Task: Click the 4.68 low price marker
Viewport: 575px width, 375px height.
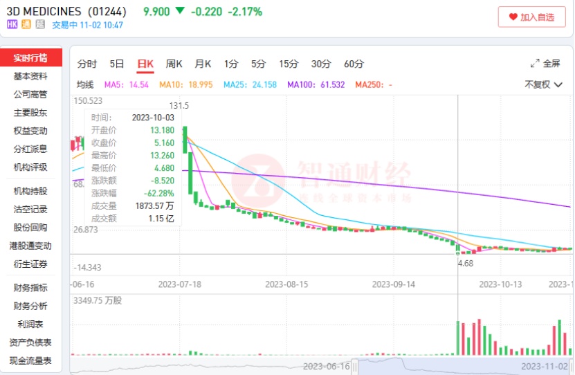Action: (466, 263)
